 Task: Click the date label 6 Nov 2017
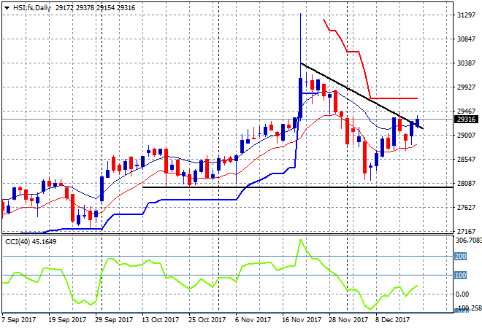click(253, 320)
